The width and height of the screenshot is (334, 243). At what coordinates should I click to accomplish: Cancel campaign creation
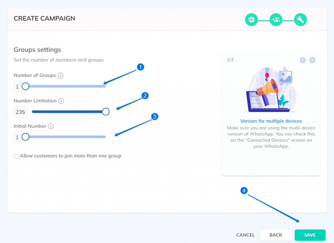coord(245,235)
